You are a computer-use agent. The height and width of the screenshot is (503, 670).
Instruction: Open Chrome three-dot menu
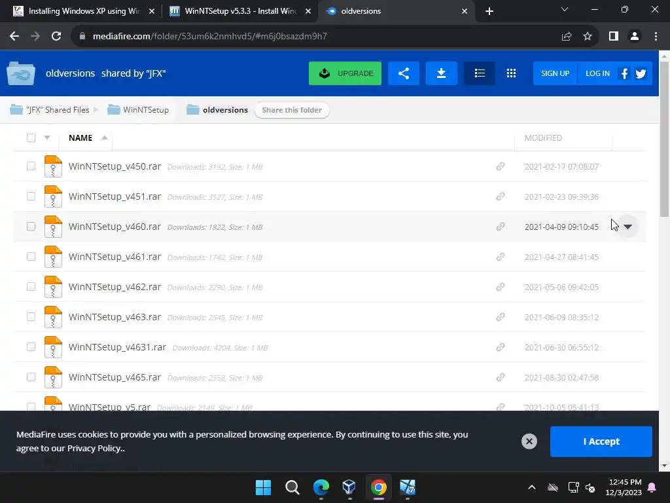pos(656,37)
